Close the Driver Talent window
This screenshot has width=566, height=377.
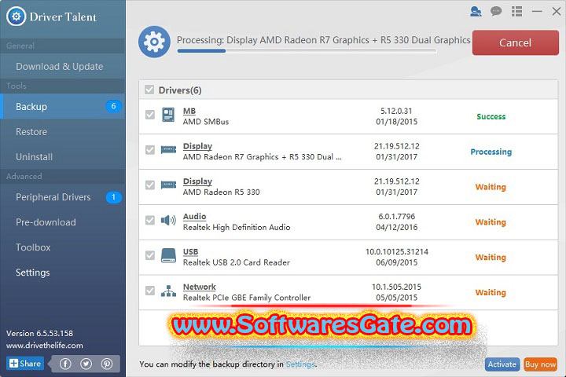tap(557, 12)
